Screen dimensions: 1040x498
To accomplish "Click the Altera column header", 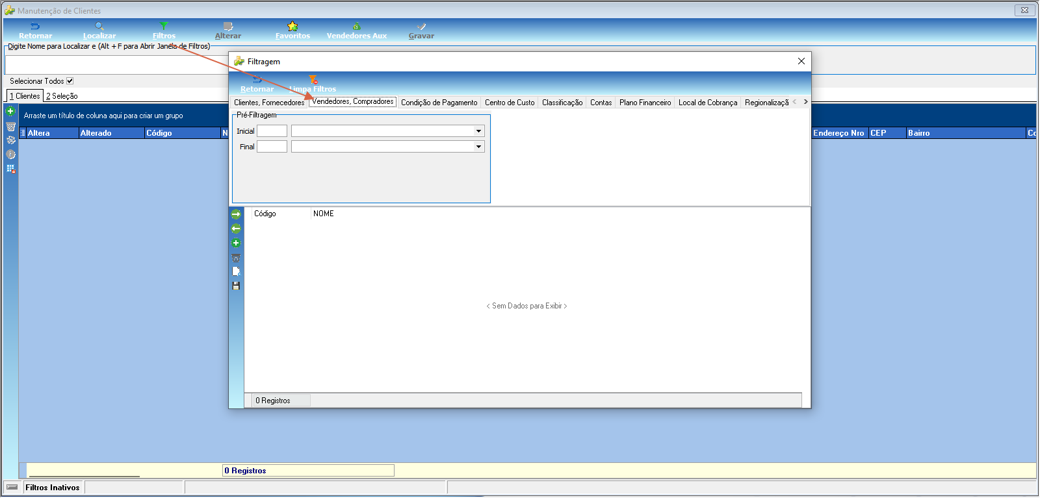I will (52, 133).
